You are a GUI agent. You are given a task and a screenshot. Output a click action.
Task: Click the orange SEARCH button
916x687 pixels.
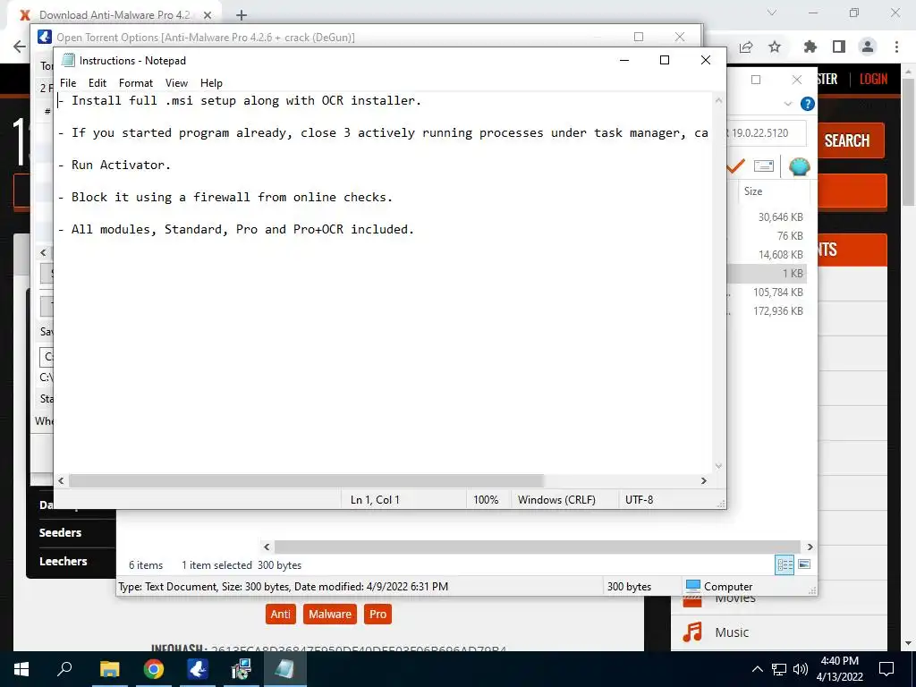coord(850,140)
